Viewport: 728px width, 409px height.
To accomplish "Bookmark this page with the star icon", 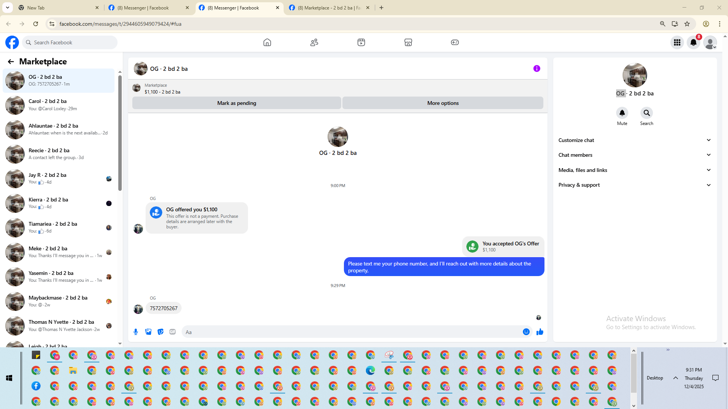I will (687, 24).
